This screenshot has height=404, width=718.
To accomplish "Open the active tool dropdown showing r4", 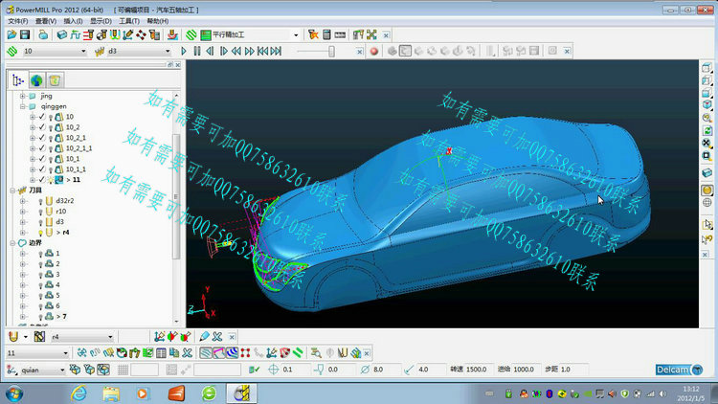I will pos(110,337).
